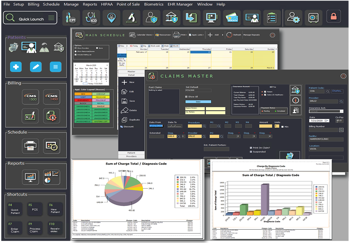Click the F9 Process Claim shortcut

coord(35,228)
